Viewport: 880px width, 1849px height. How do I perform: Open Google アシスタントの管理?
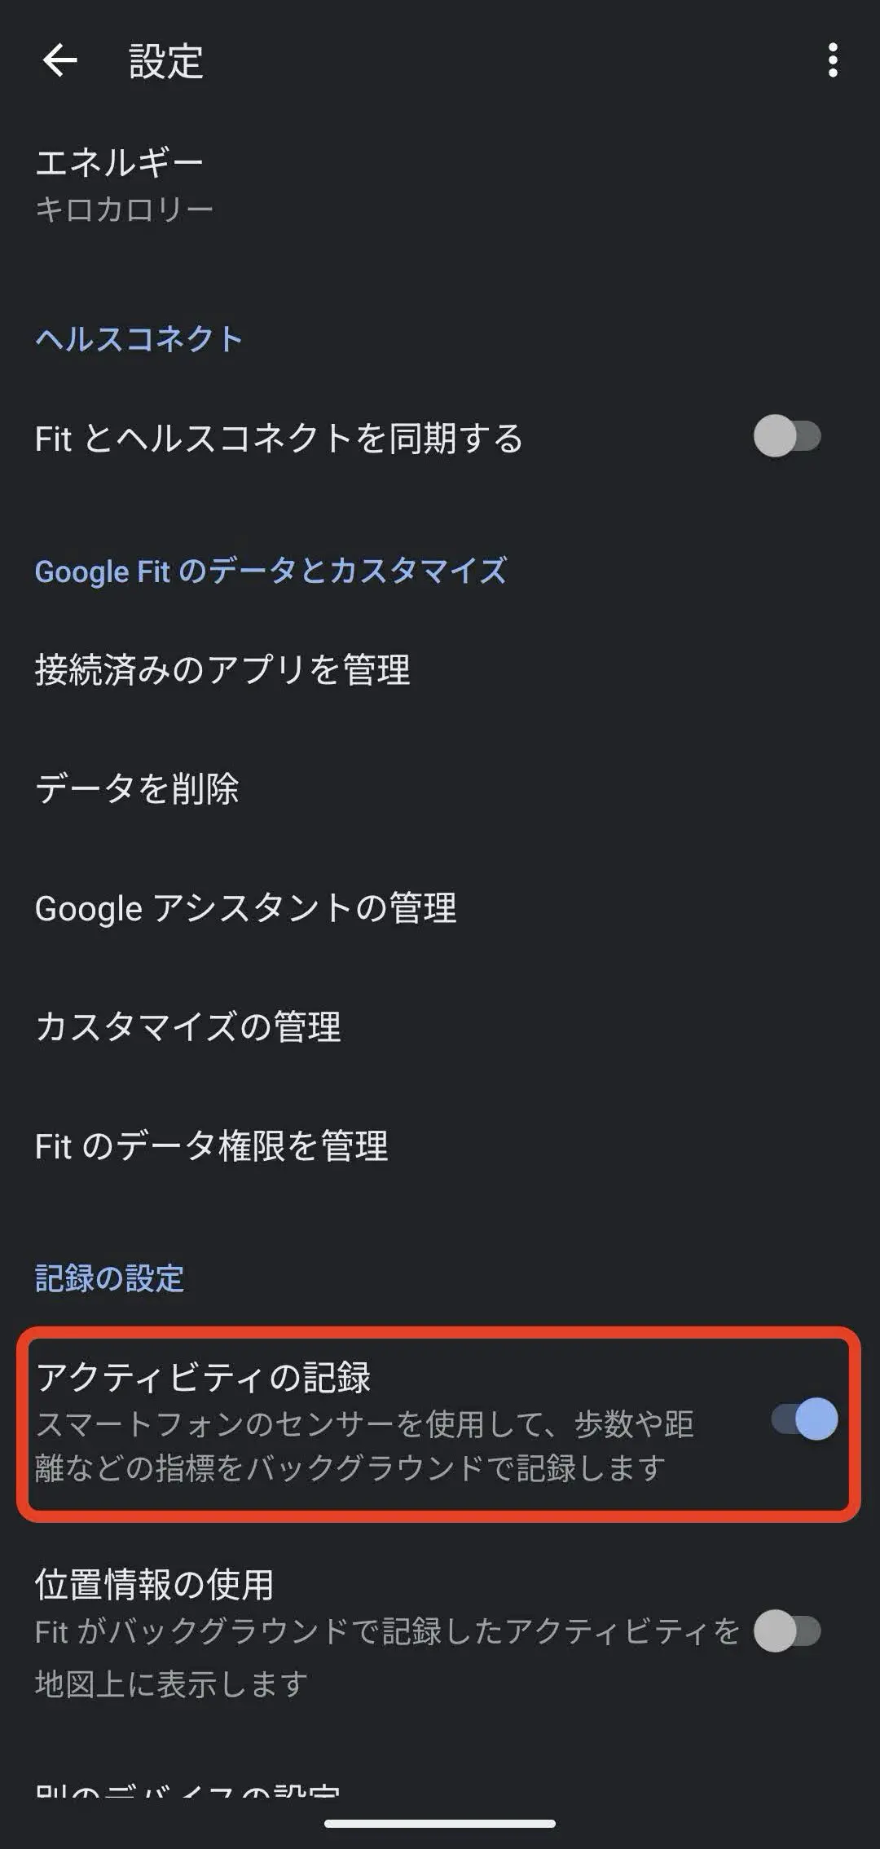pyautogui.click(x=245, y=908)
